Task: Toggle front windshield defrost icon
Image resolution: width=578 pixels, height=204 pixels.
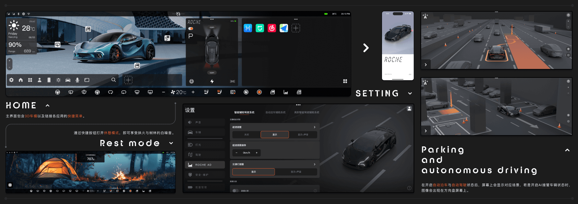Action: click(137, 92)
